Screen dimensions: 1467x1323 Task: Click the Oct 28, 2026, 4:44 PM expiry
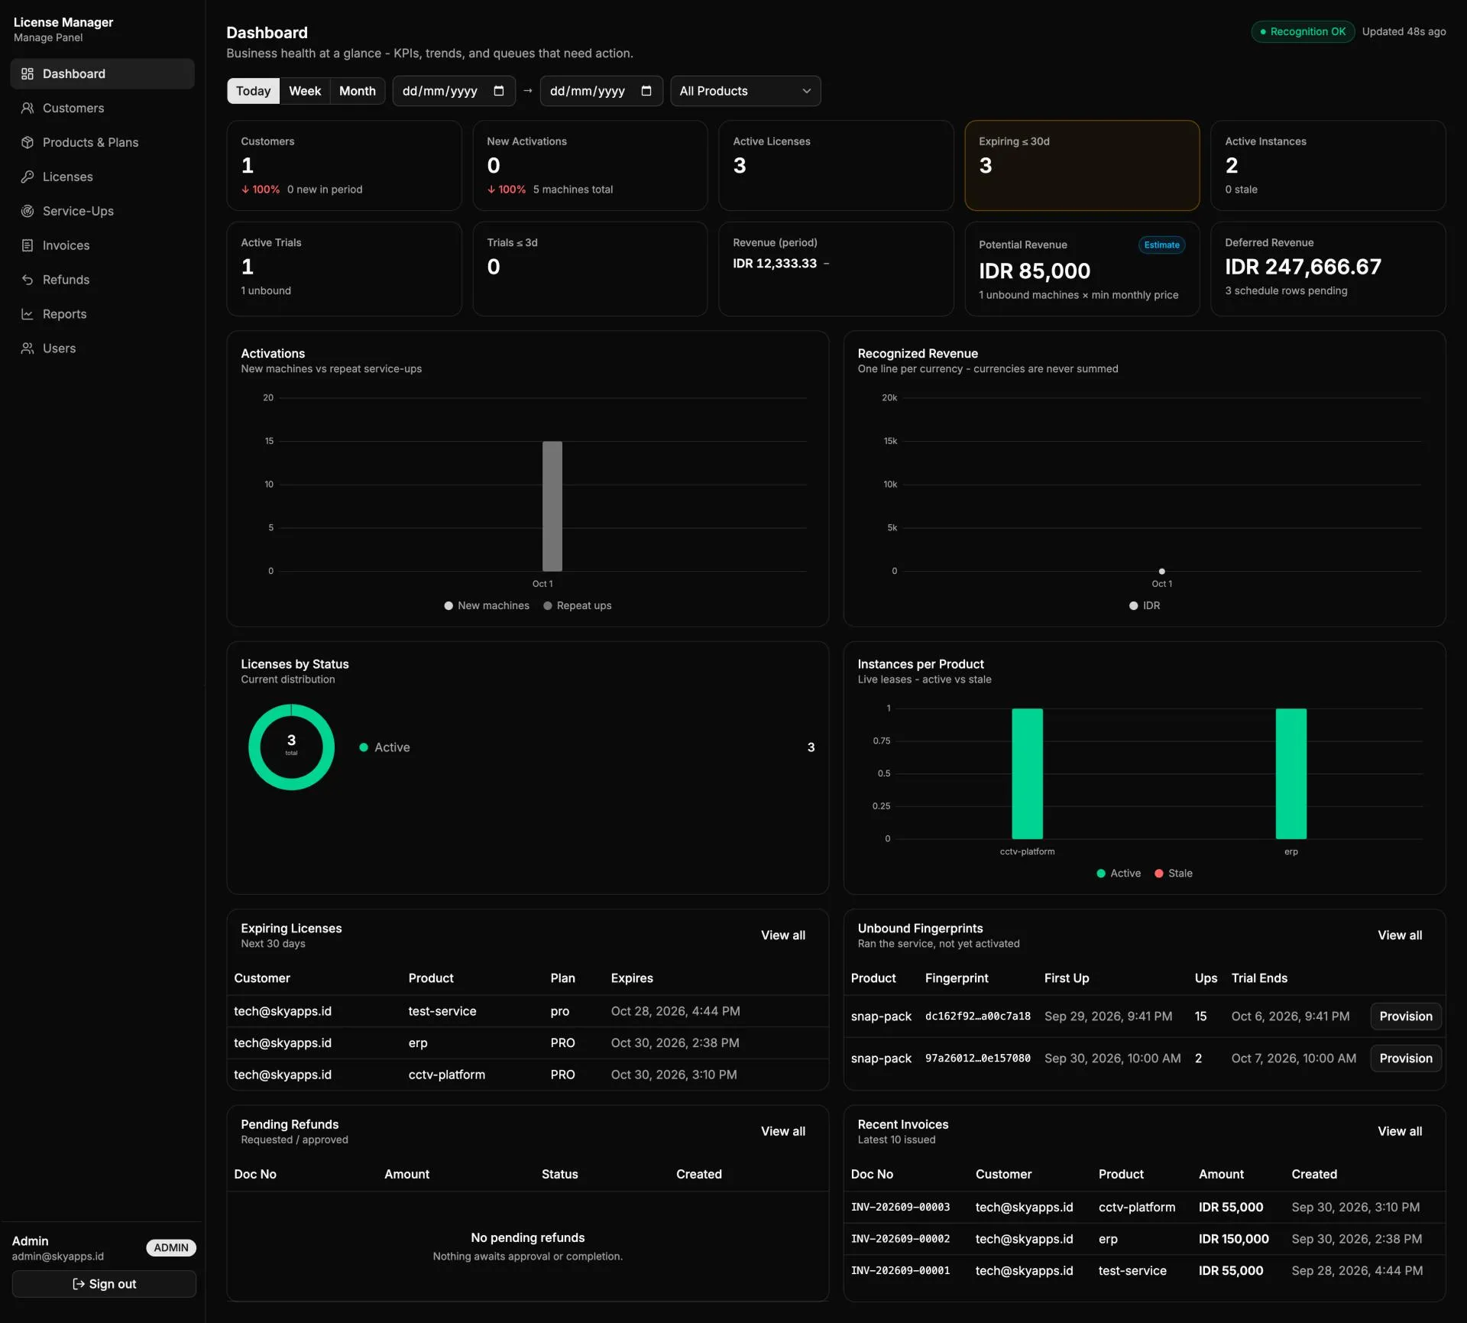[x=675, y=1011]
